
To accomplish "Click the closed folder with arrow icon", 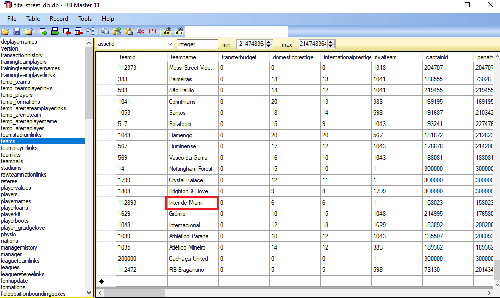I will pyautogui.click(x=29, y=31).
